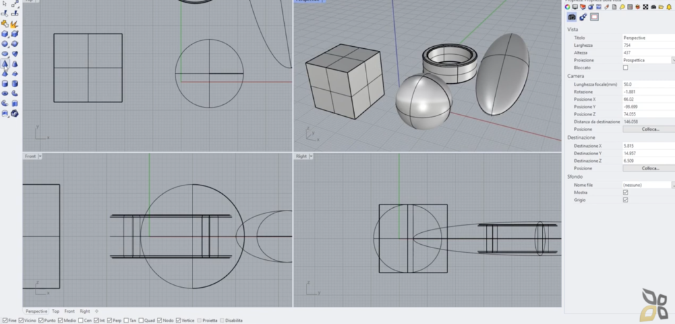Viewport: 675px width, 324px height.
Task: Switch to the Perspective viewport tab
Action: (36, 311)
